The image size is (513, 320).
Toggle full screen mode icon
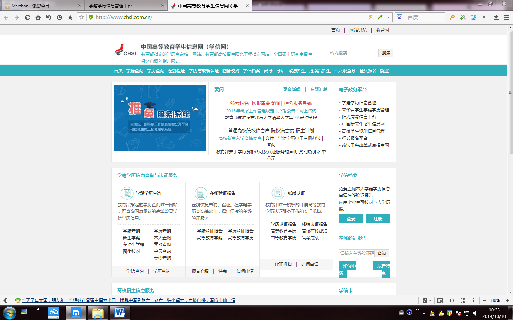tap(463, 300)
